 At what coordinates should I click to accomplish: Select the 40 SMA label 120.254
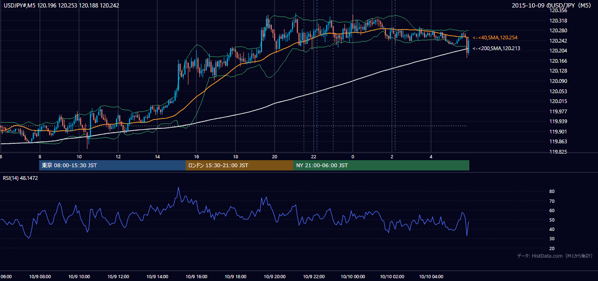[495, 37]
